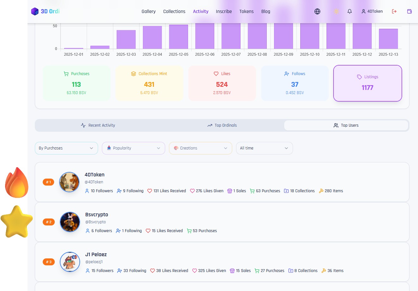Screen dimensions: 418x291
Task: Click the #3 rank badge
Action: 49,262
